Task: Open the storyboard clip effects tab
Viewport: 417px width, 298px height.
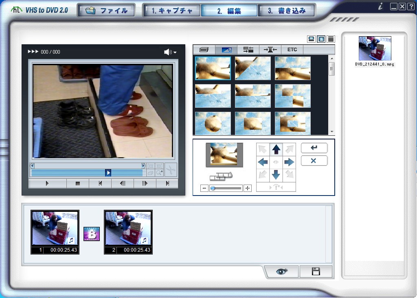Action: point(204,50)
